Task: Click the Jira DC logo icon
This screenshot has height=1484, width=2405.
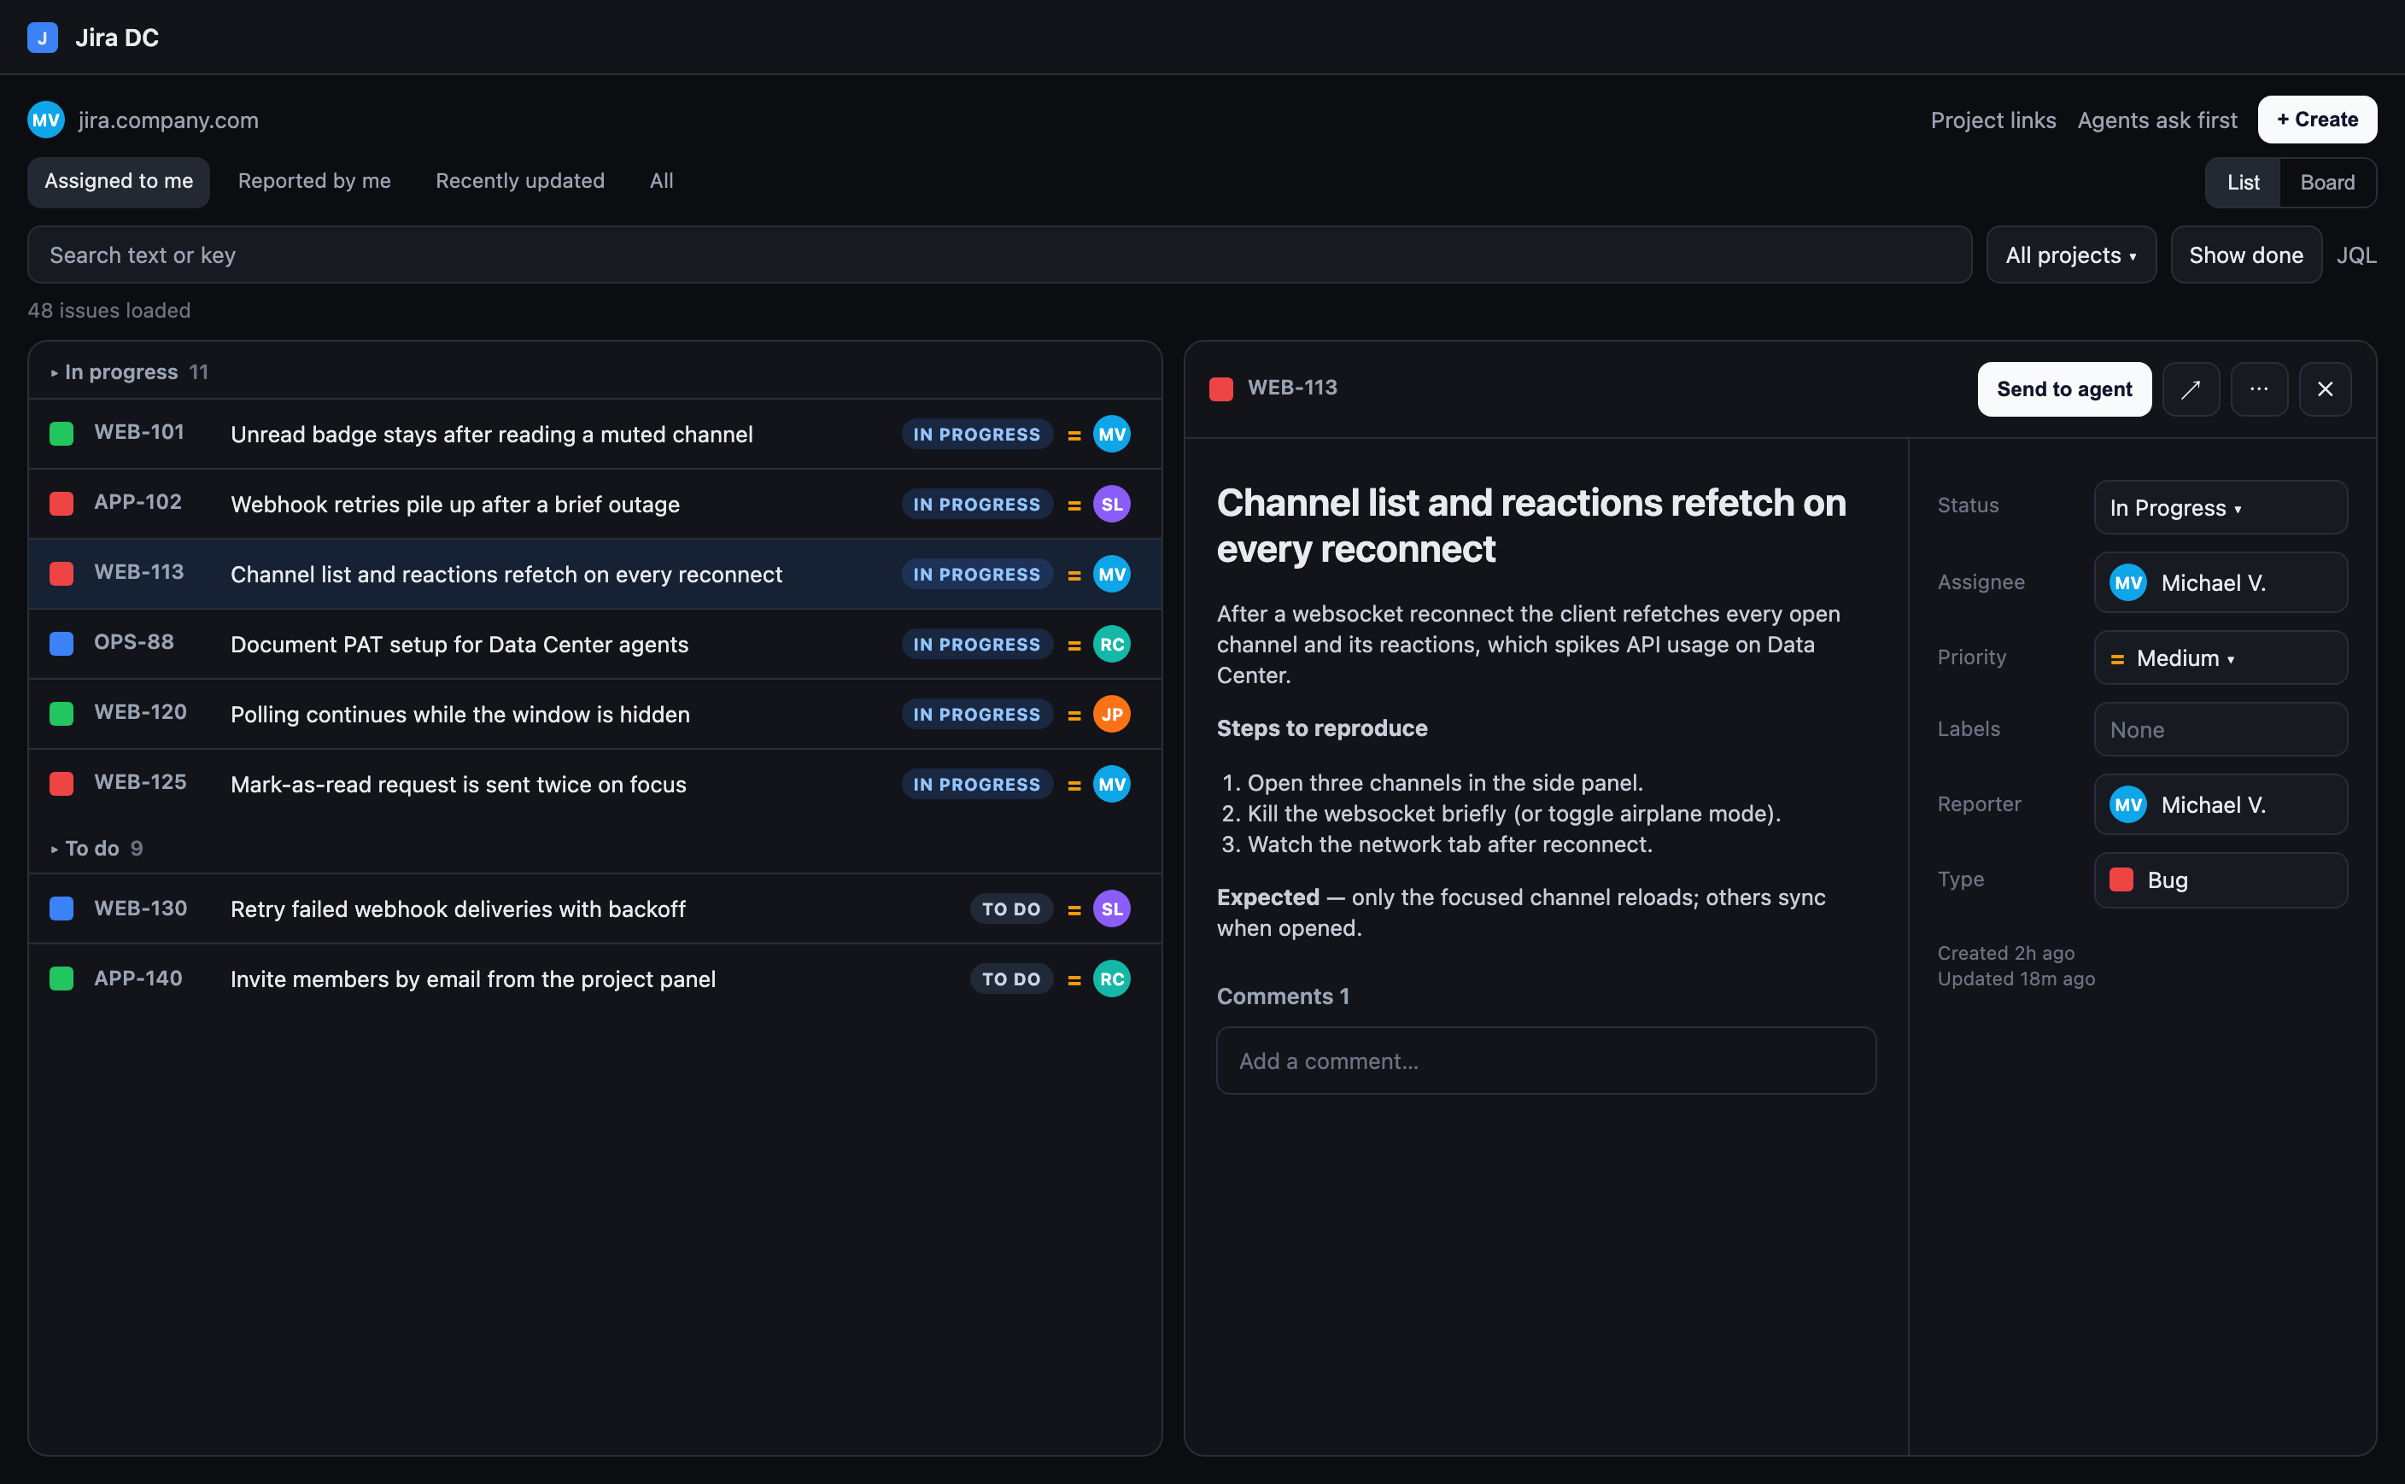Action: pos(42,38)
